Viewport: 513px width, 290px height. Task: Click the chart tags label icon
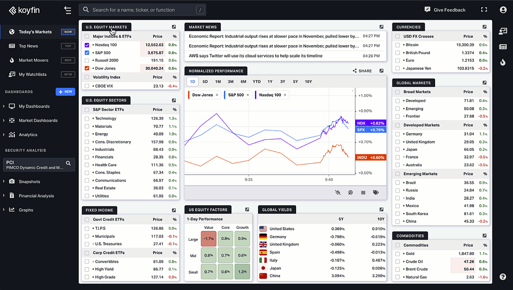(x=376, y=192)
